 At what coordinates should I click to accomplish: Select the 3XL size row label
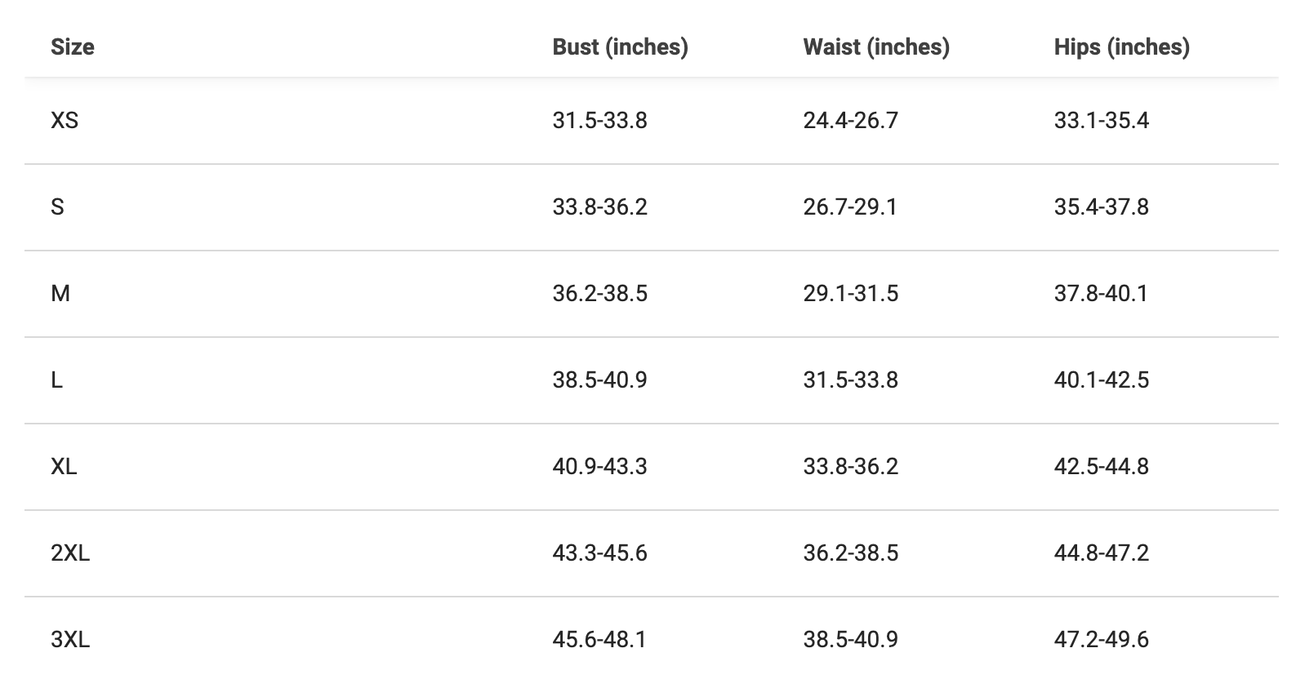click(70, 640)
